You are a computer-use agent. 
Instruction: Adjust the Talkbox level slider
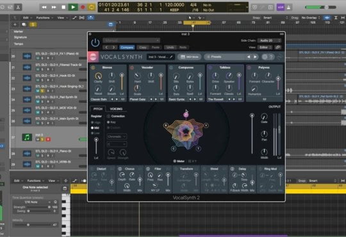point(239,82)
